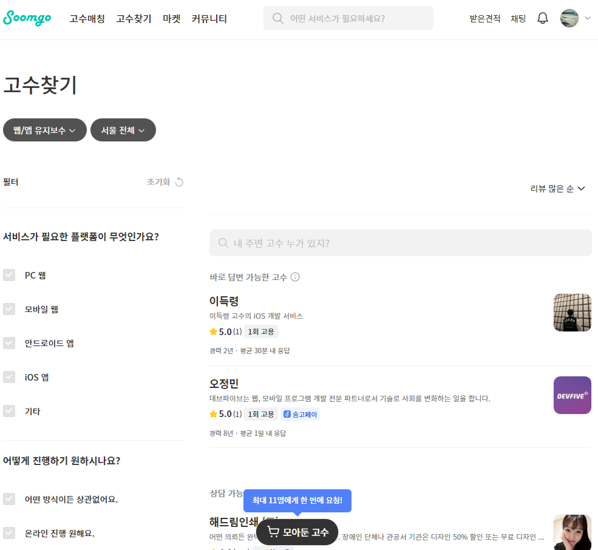Click the magnifier icon in top search bar
The height and width of the screenshot is (550, 598).
(278, 18)
